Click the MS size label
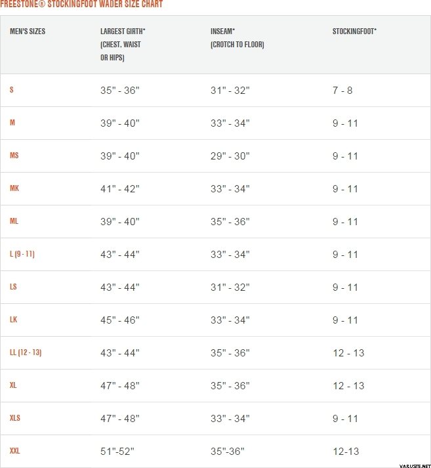 coord(14,156)
